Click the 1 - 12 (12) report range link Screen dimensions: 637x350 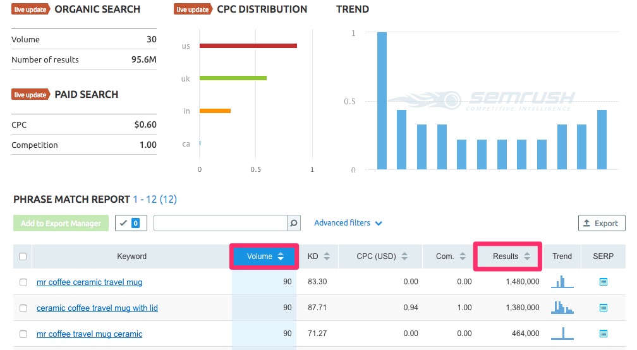click(x=155, y=200)
